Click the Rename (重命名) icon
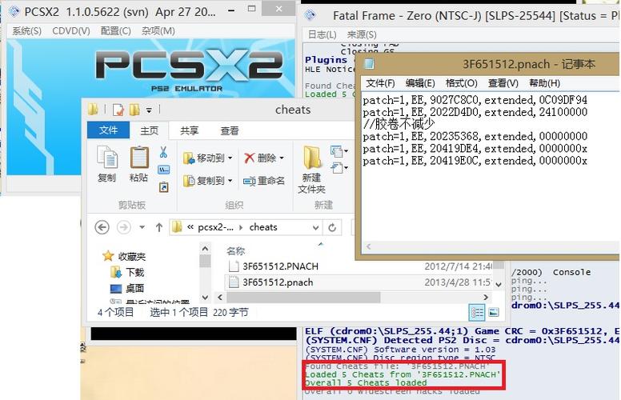The height and width of the screenshot is (400, 621). pos(264,181)
